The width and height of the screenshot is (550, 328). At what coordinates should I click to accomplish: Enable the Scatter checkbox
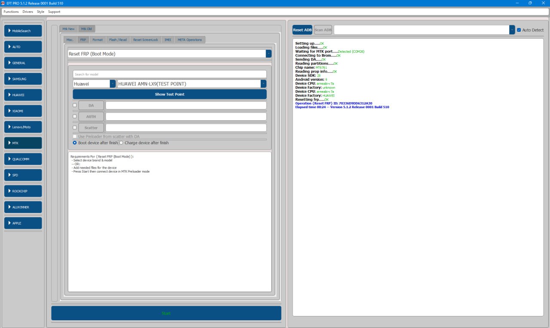click(75, 128)
